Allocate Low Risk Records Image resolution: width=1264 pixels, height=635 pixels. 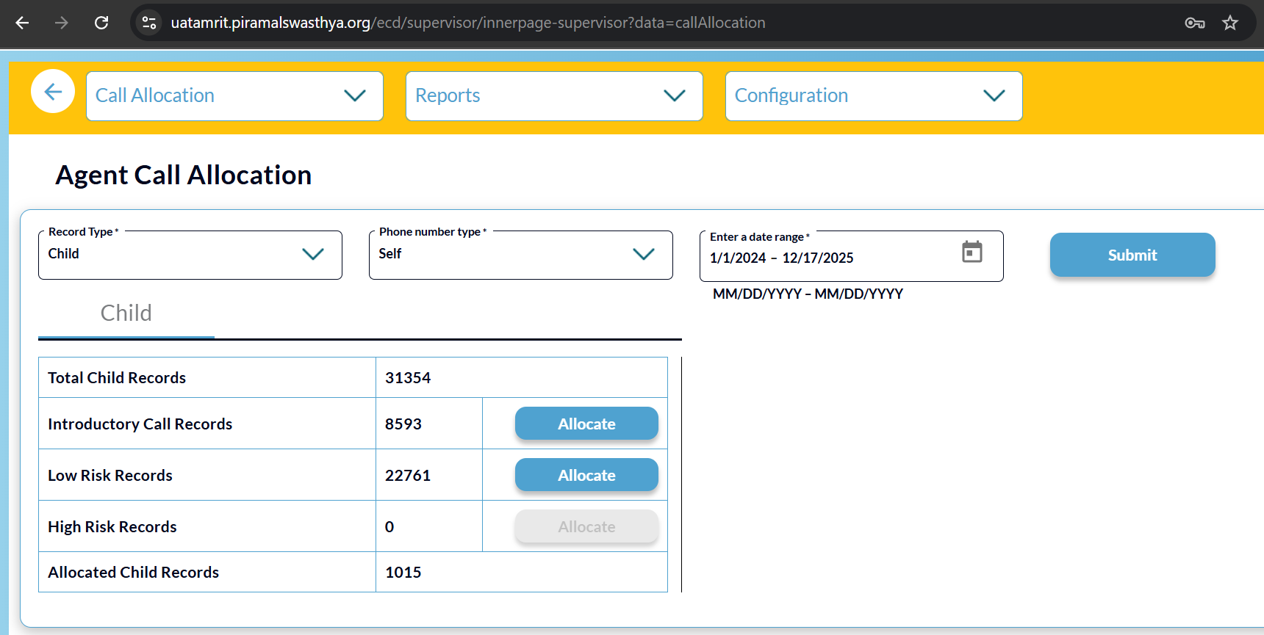pos(586,475)
